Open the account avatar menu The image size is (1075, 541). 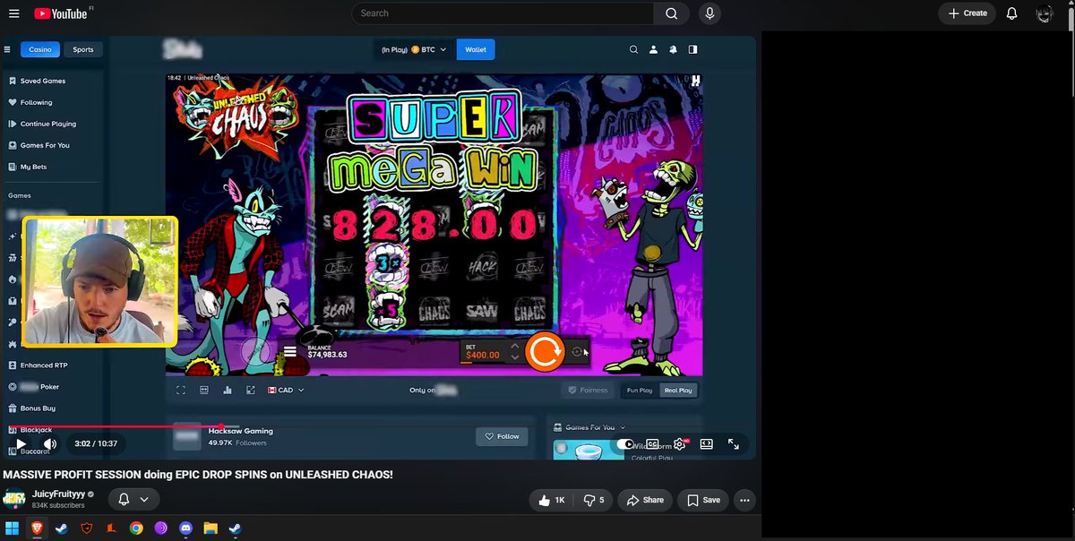(1045, 13)
